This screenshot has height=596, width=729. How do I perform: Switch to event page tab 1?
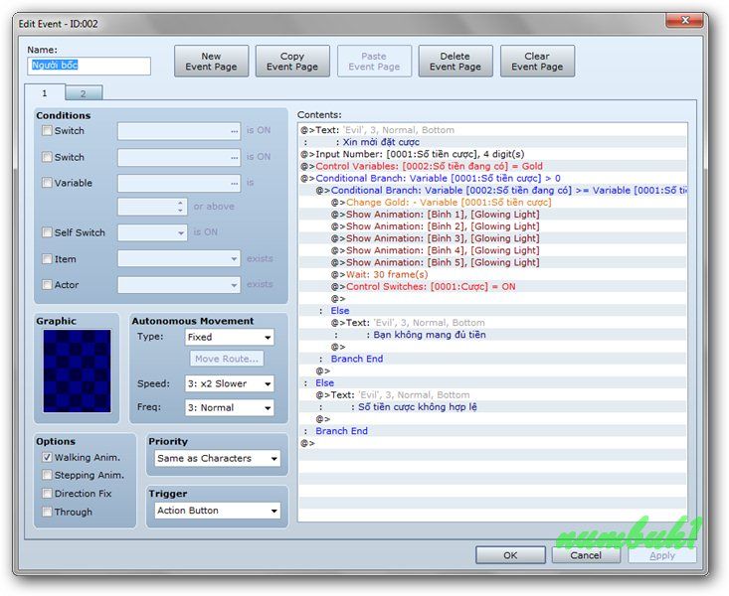pos(45,93)
